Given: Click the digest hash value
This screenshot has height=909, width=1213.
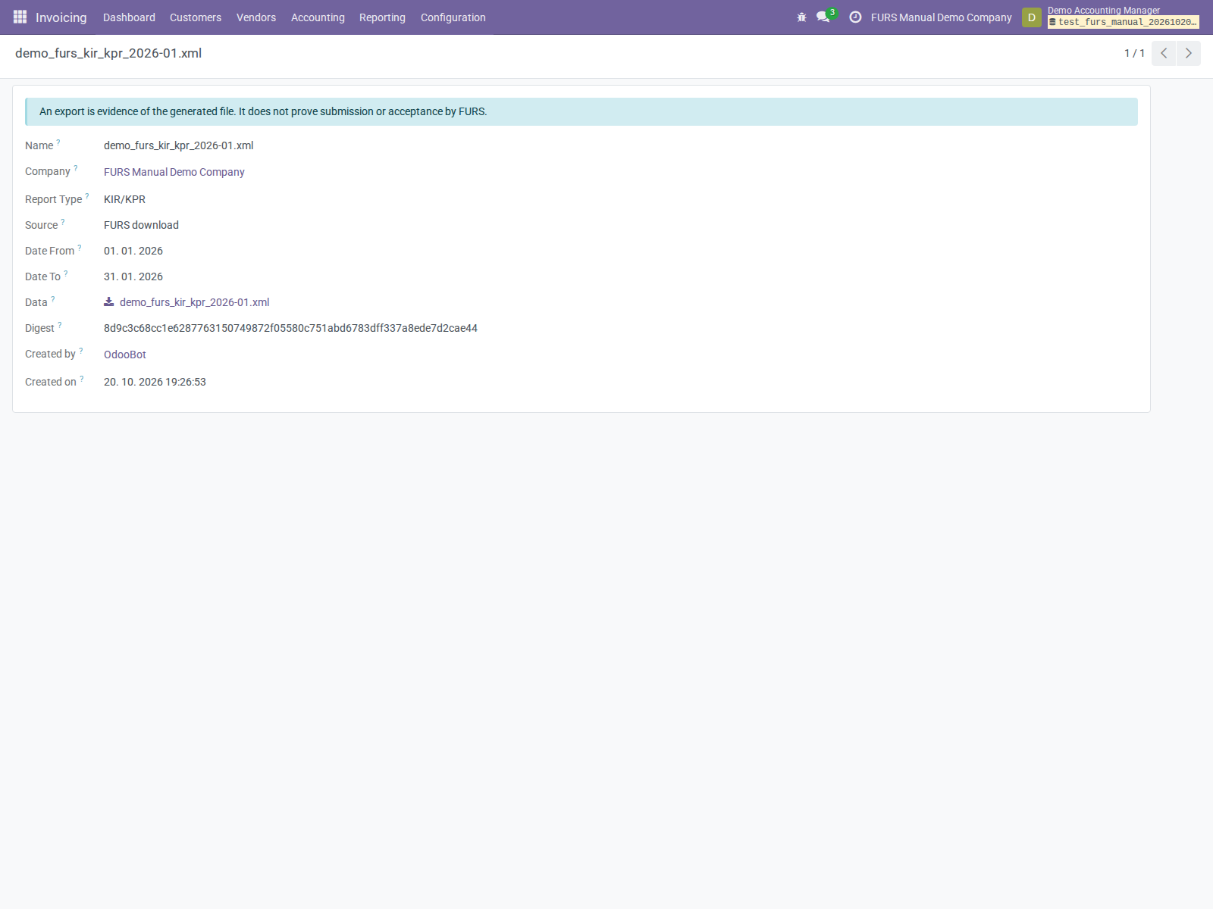Looking at the screenshot, I should click(290, 328).
